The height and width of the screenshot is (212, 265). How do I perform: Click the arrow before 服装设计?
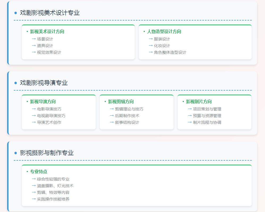pyautogui.click(x=151, y=39)
